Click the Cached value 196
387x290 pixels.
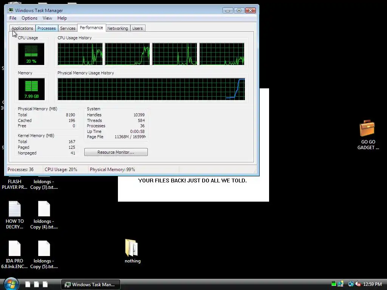pos(71,120)
